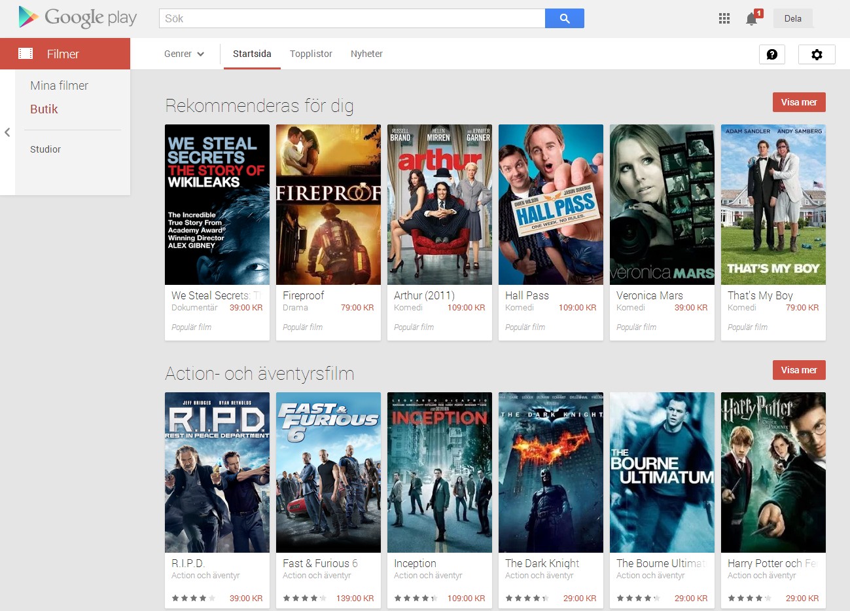
Task: Switch to the Nyheter tab
Action: (366, 54)
